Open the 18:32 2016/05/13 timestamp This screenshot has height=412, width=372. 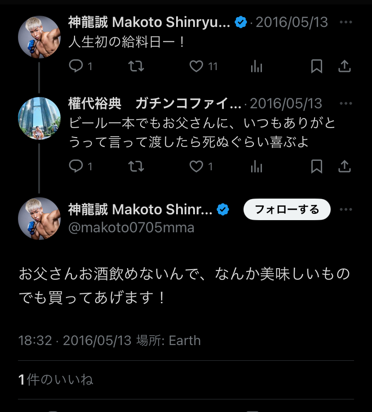(x=75, y=341)
